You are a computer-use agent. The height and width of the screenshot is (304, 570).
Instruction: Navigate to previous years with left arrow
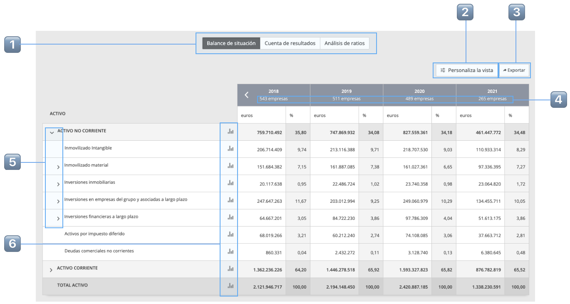246,95
